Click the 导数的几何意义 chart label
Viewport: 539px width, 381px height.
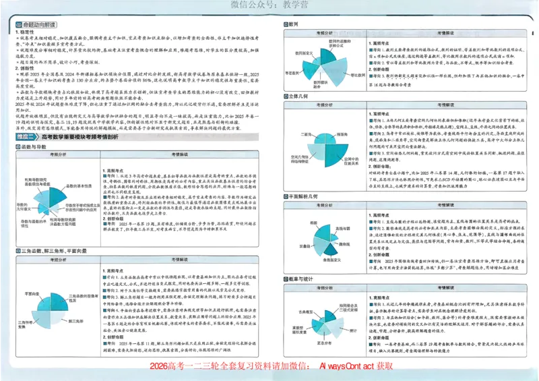pyautogui.click(x=24, y=207)
